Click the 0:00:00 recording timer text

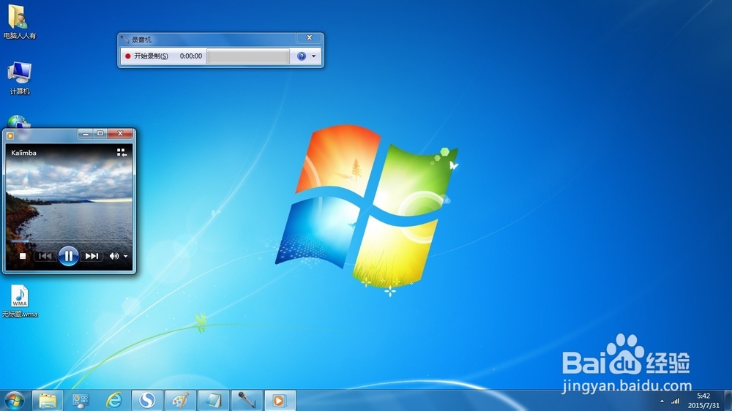[x=191, y=56]
